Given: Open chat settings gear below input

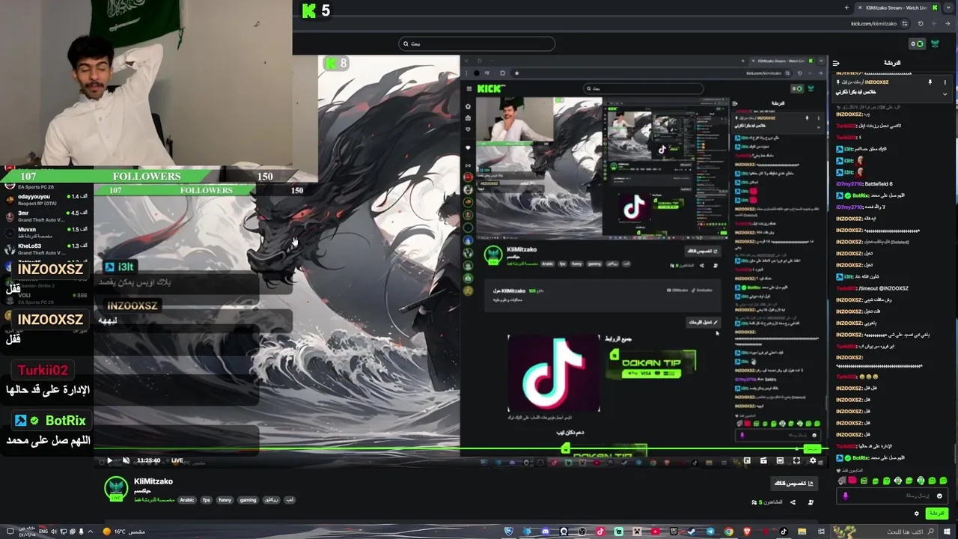Looking at the screenshot, I should tap(916, 514).
